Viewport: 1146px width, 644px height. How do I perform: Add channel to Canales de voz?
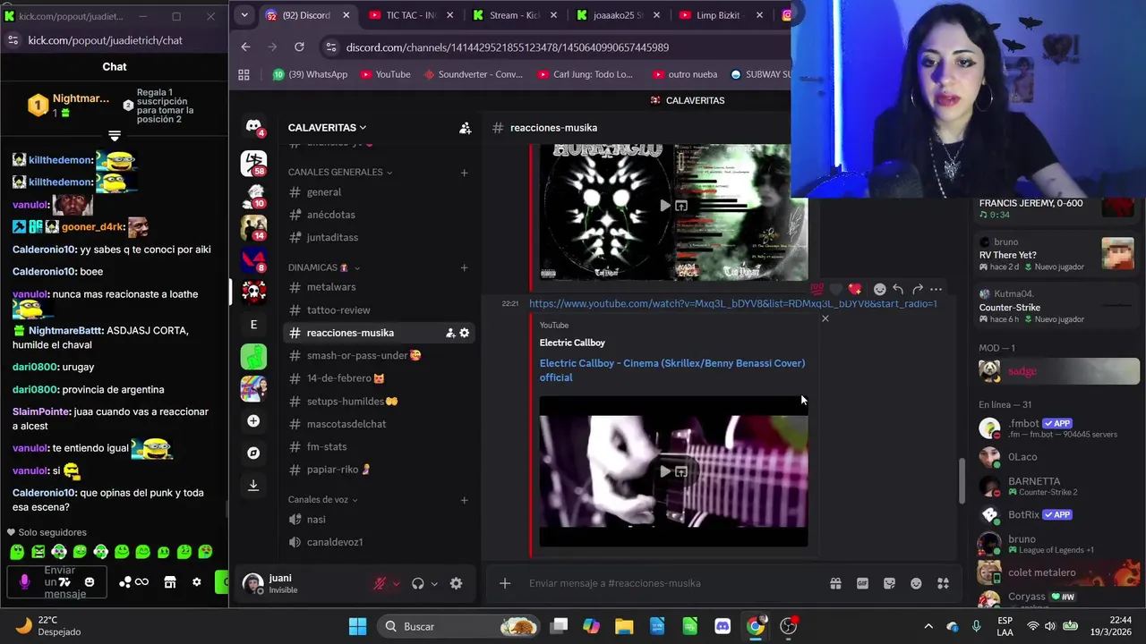pos(464,499)
